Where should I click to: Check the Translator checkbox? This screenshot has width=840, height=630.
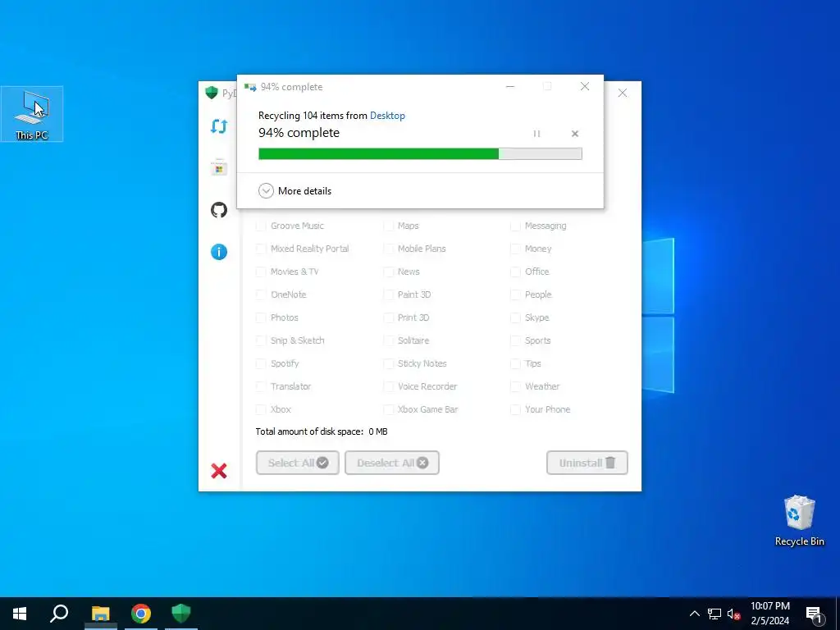261,386
